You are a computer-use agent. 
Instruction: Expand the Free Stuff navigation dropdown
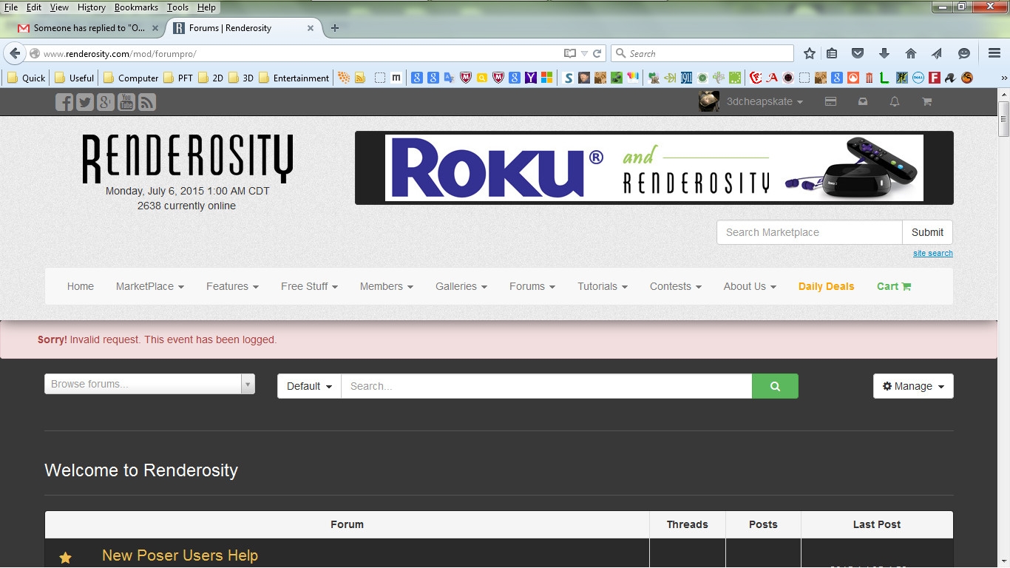click(x=309, y=286)
